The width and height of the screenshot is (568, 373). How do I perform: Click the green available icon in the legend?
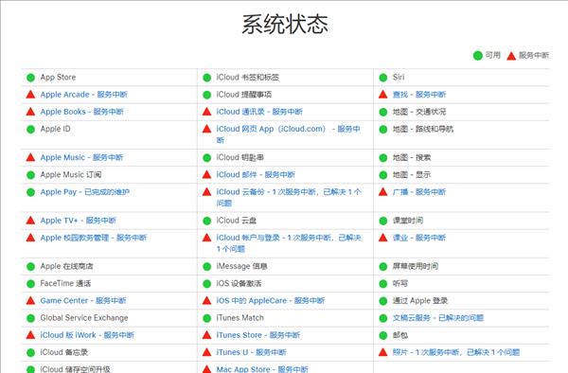[x=478, y=56]
